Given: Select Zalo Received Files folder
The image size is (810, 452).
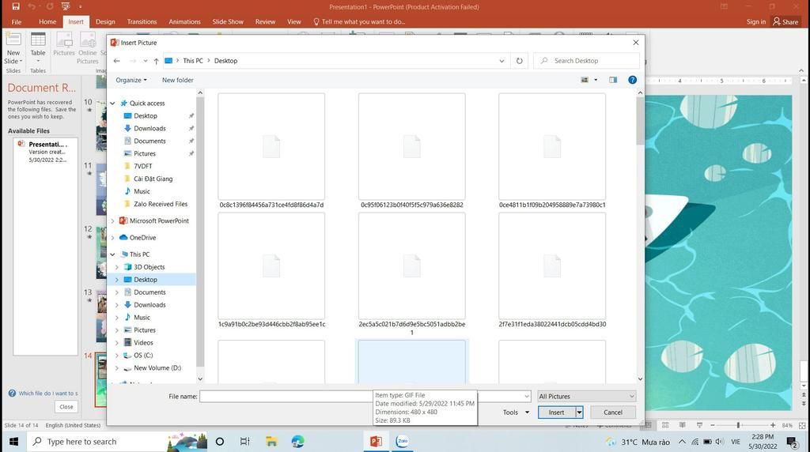Looking at the screenshot, I should (x=161, y=205).
